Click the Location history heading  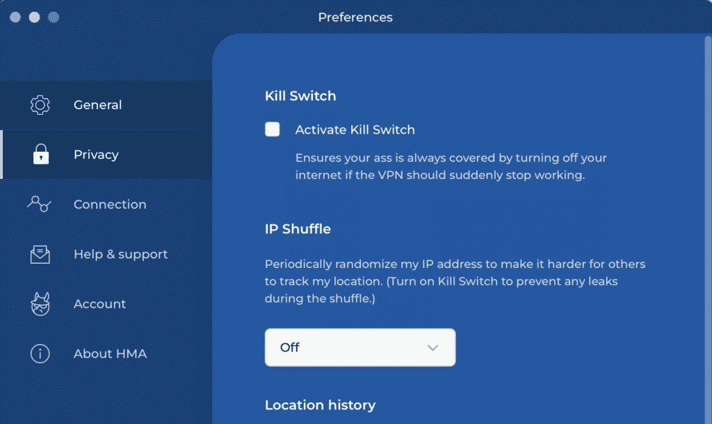(320, 405)
